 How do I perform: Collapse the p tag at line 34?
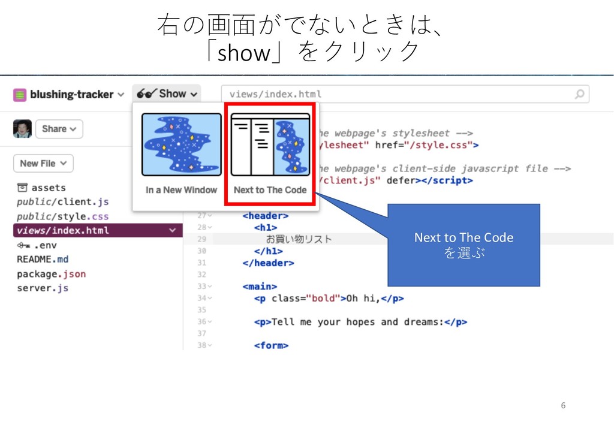(x=210, y=298)
